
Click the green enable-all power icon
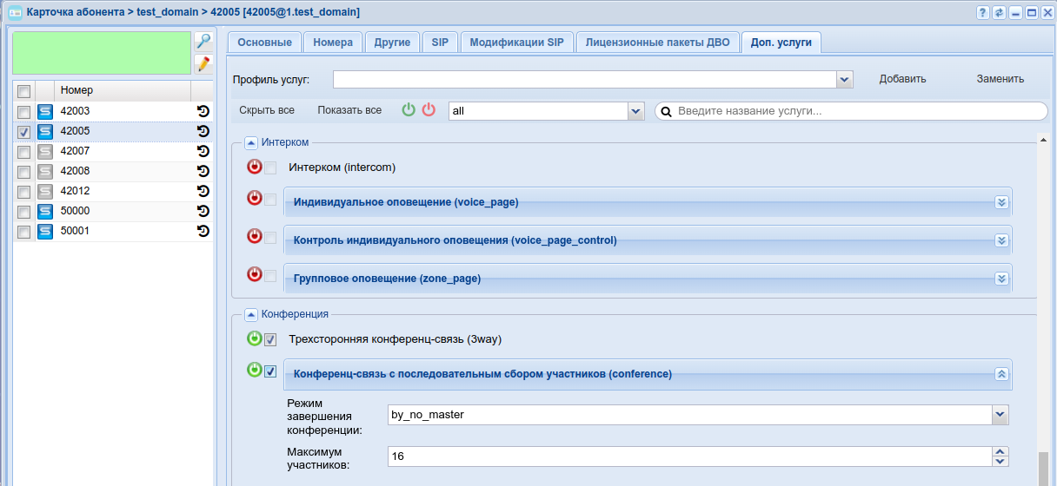coord(409,110)
